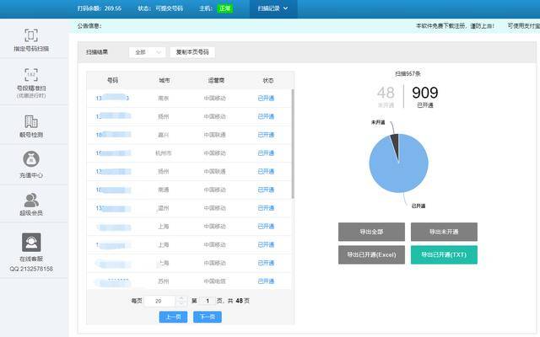540x337 pixels.
Task: Open the 全部 filter dropdown
Action: 148,52
